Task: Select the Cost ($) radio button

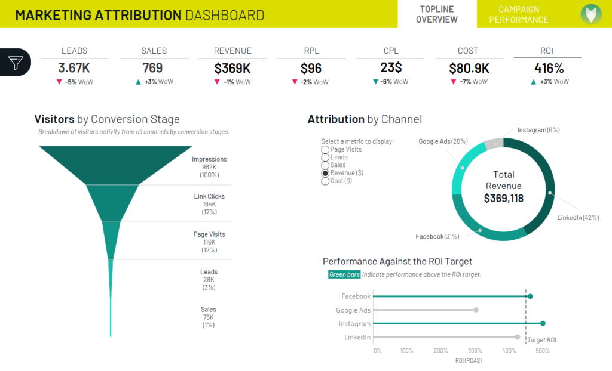Action: [x=325, y=181]
